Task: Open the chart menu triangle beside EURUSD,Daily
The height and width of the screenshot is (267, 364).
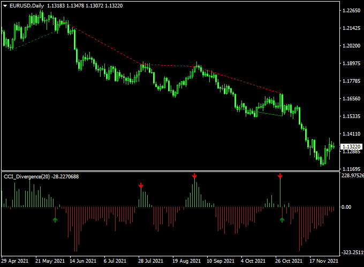Action: click(x=5, y=6)
